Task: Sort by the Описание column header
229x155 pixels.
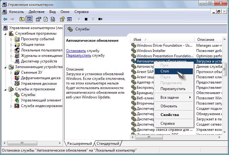Action: (208, 40)
